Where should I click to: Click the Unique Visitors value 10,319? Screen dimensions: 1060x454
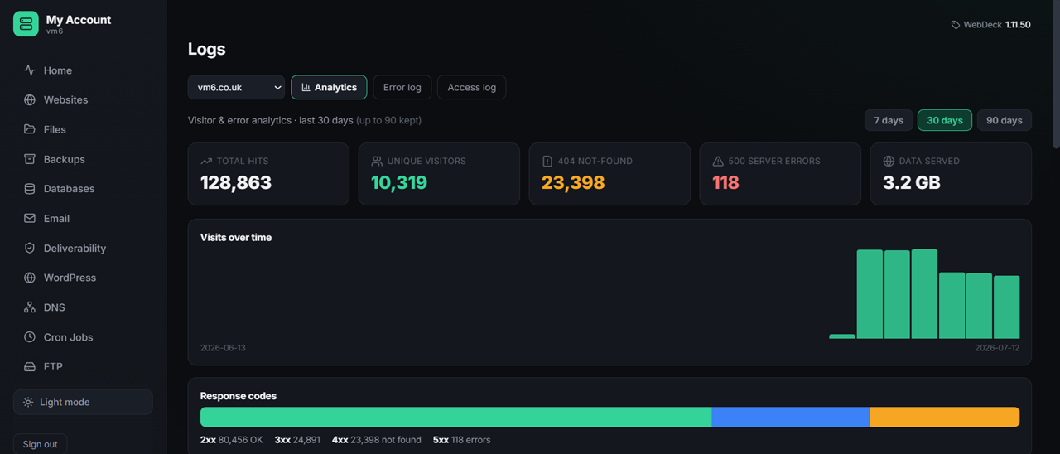click(399, 182)
